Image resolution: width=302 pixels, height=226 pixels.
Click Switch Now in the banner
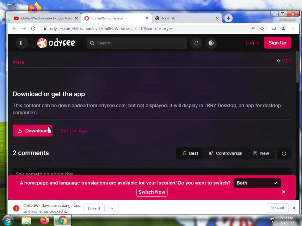(x=152, y=192)
